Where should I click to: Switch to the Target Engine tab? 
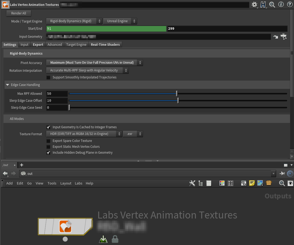76,44
